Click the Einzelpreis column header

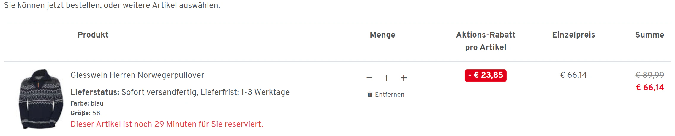pyautogui.click(x=573, y=35)
